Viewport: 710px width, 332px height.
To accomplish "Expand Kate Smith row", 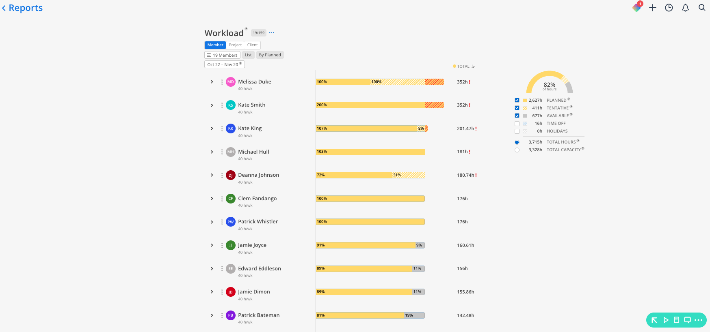I will click(212, 105).
